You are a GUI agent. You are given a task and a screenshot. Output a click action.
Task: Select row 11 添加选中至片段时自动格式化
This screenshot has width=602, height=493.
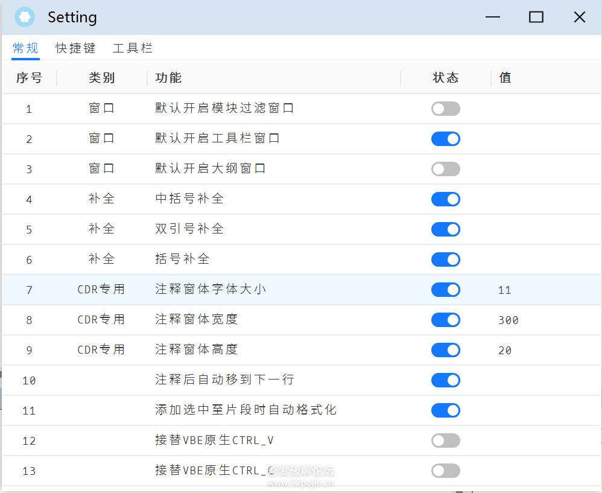click(246, 410)
